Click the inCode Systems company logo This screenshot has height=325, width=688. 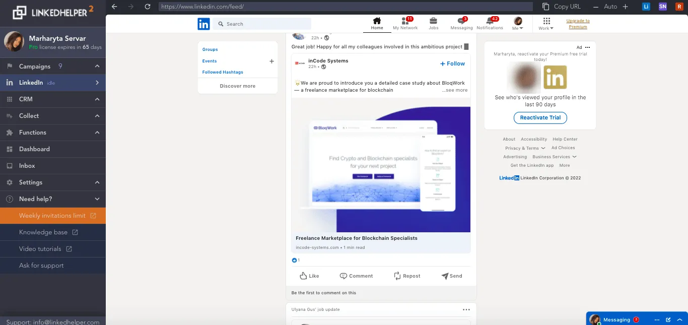[x=300, y=63]
